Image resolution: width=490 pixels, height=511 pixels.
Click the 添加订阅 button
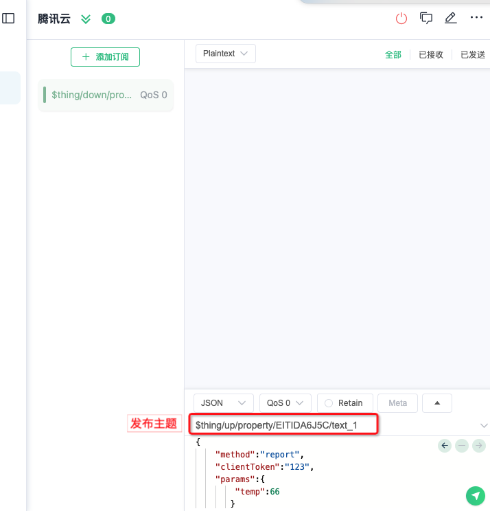(105, 57)
